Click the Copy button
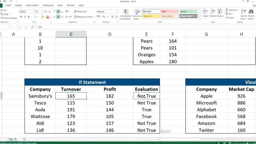The image size is (256, 144). point(4,14)
